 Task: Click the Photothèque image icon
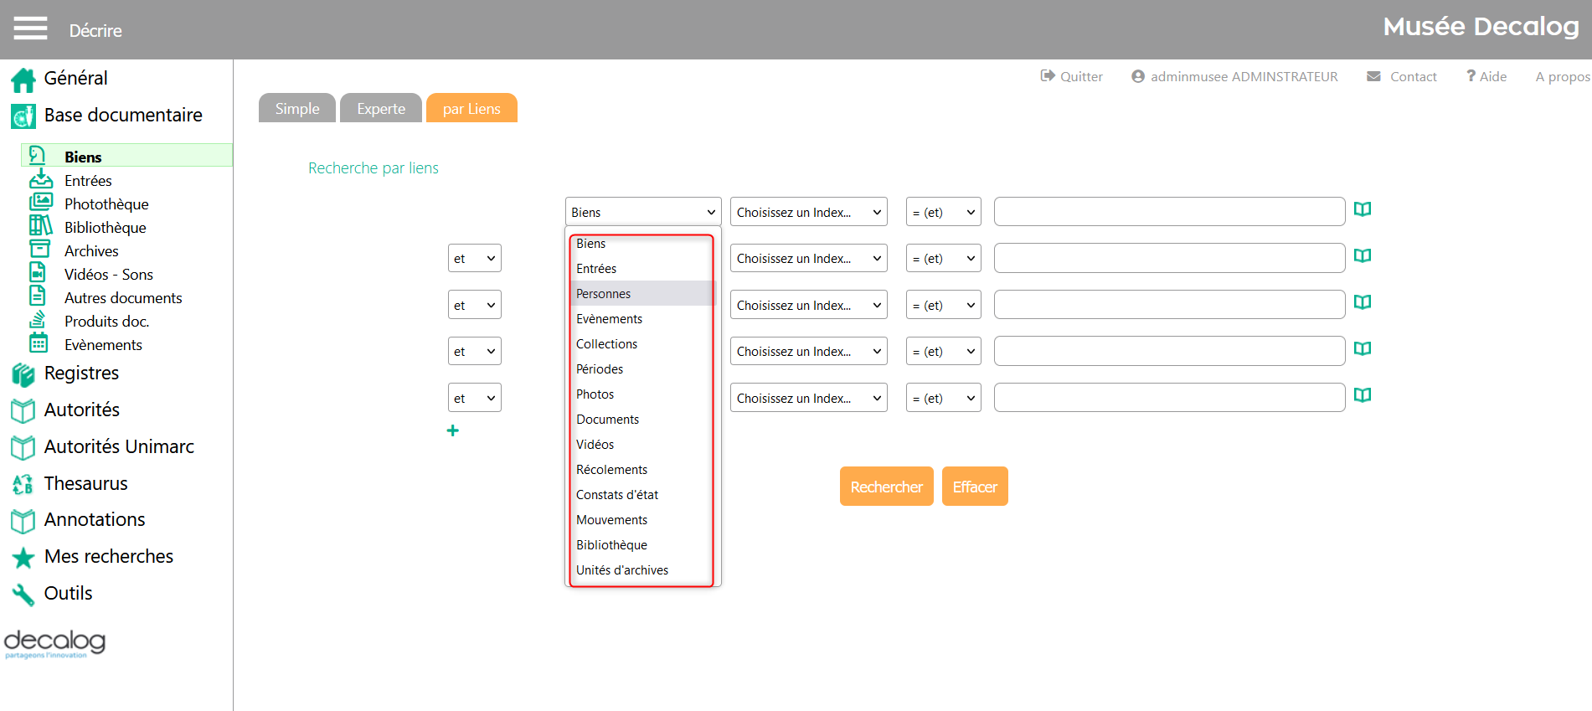pyautogui.click(x=40, y=203)
